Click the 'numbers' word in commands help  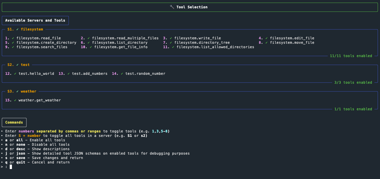pos(26,131)
